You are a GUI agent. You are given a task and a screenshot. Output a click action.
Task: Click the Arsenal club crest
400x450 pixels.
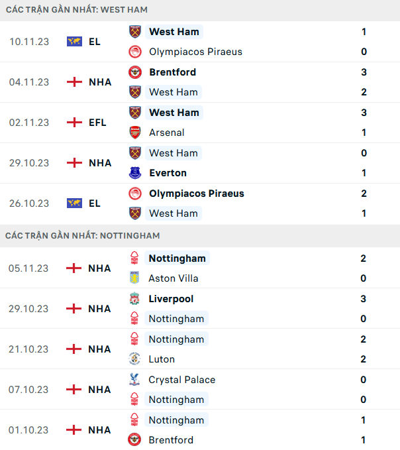coord(135,133)
